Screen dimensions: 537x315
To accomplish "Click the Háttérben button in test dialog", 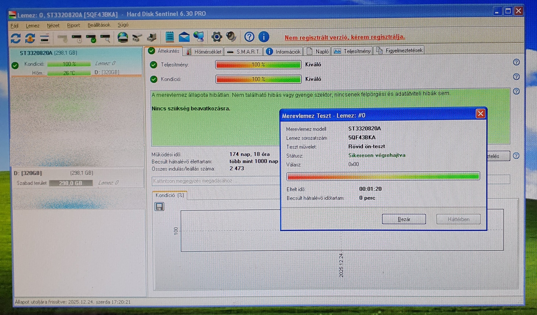I will pyautogui.click(x=458, y=219).
